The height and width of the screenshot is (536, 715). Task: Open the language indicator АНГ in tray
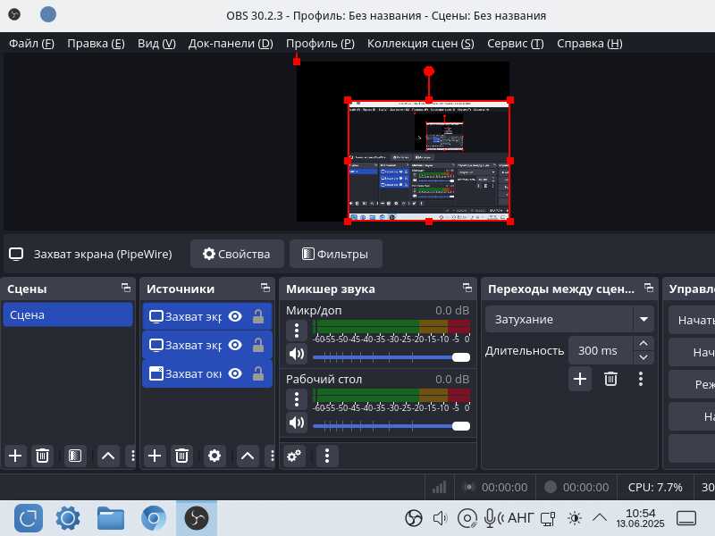[519, 518]
